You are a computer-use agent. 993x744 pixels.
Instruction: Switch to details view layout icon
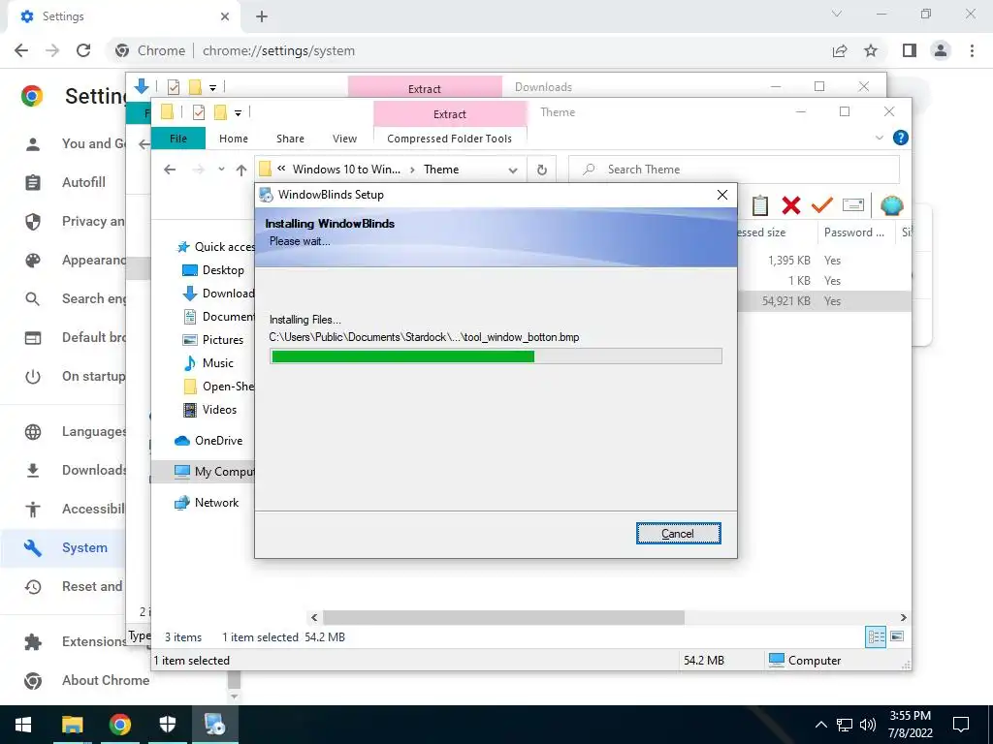tap(876, 637)
